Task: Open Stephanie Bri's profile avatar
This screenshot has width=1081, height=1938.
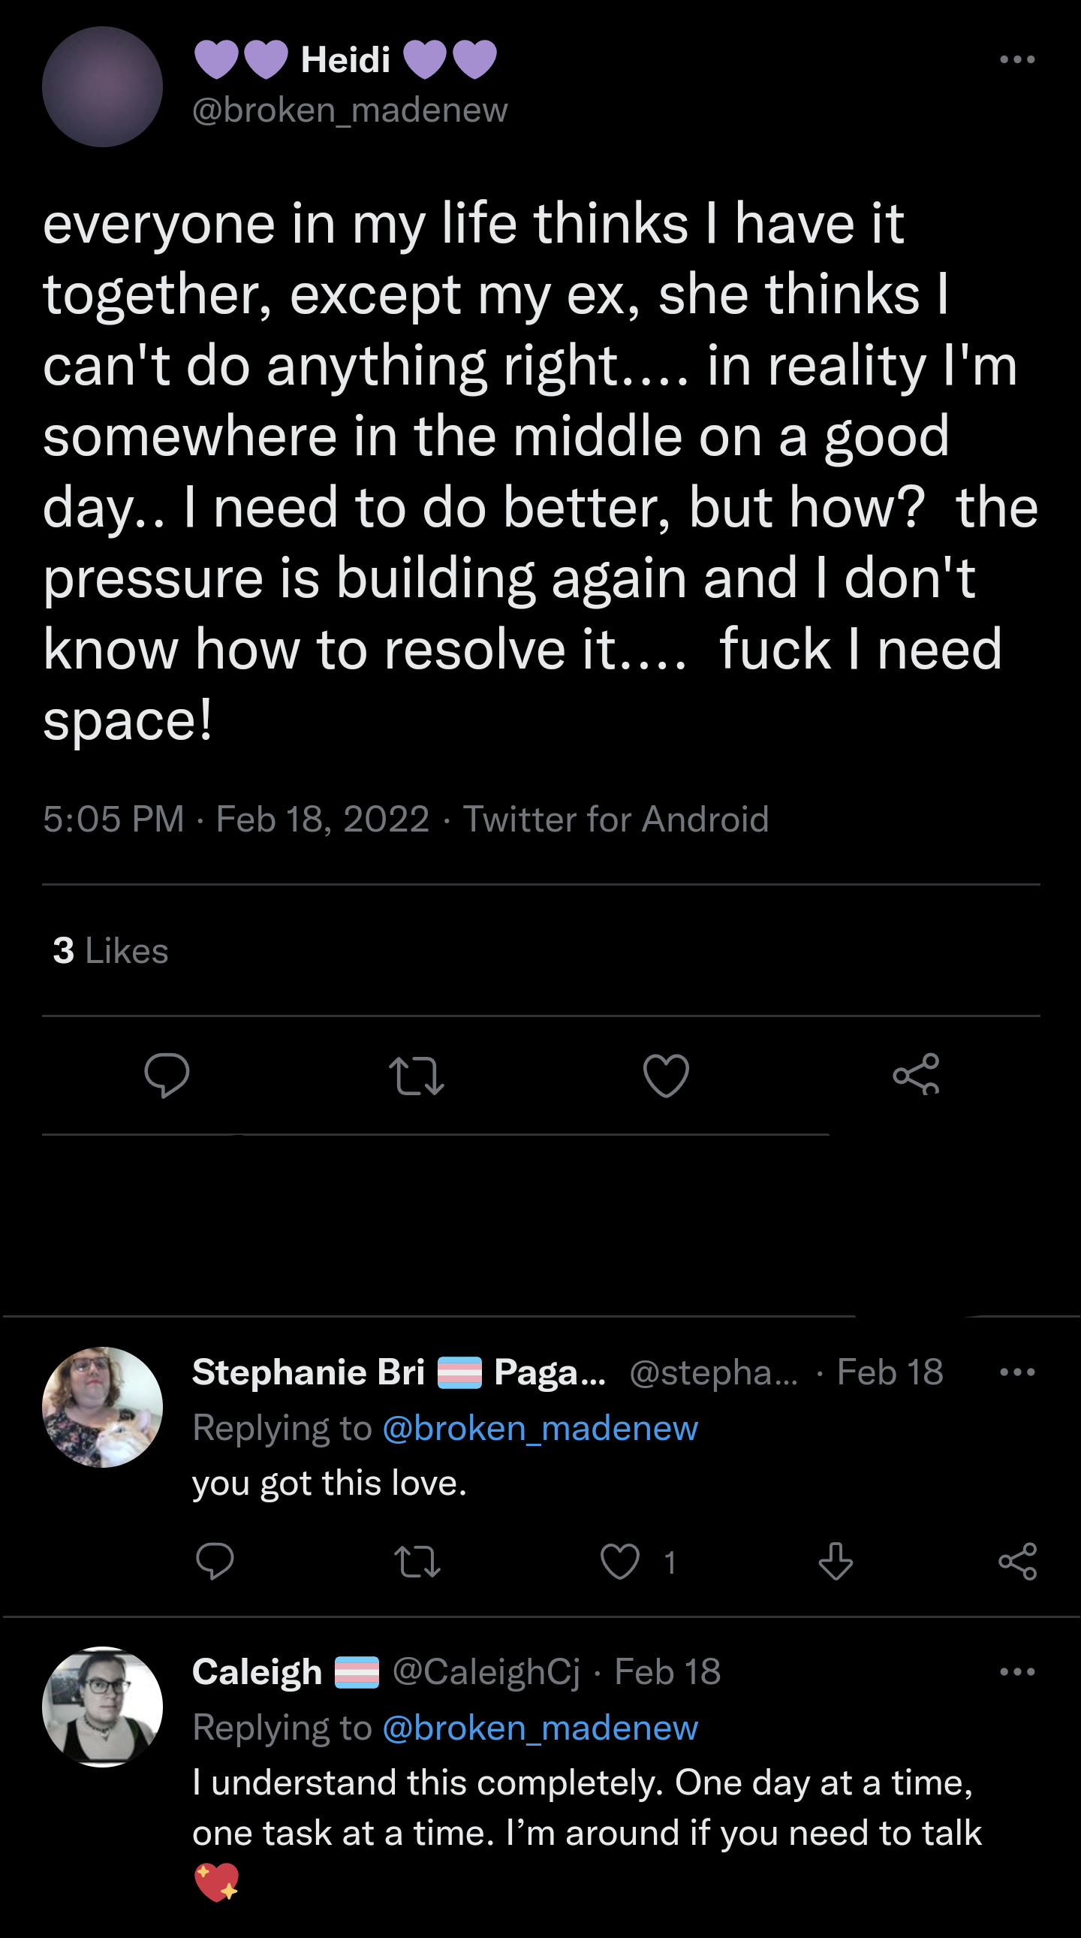Action: pyautogui.click(x=102, y=1407)
